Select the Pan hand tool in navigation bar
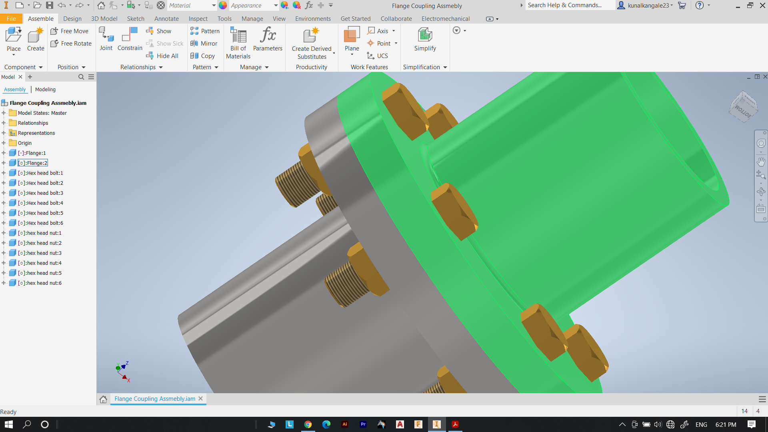 [761, 162]
